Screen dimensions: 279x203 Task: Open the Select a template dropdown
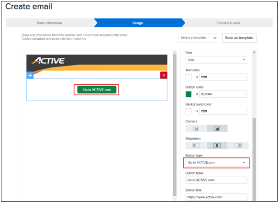[198, 38]
